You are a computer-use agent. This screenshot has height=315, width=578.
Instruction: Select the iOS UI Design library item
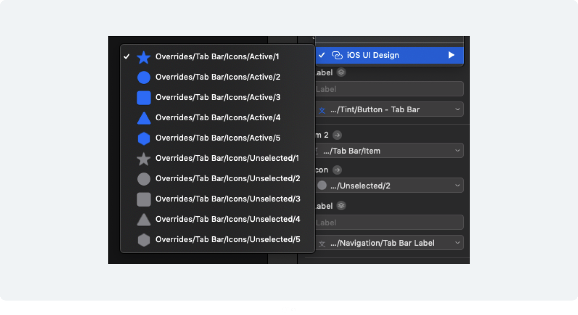coord(372,55)
